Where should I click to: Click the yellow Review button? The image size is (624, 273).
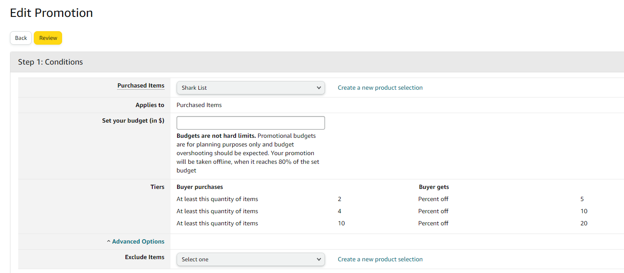[48, 38]
